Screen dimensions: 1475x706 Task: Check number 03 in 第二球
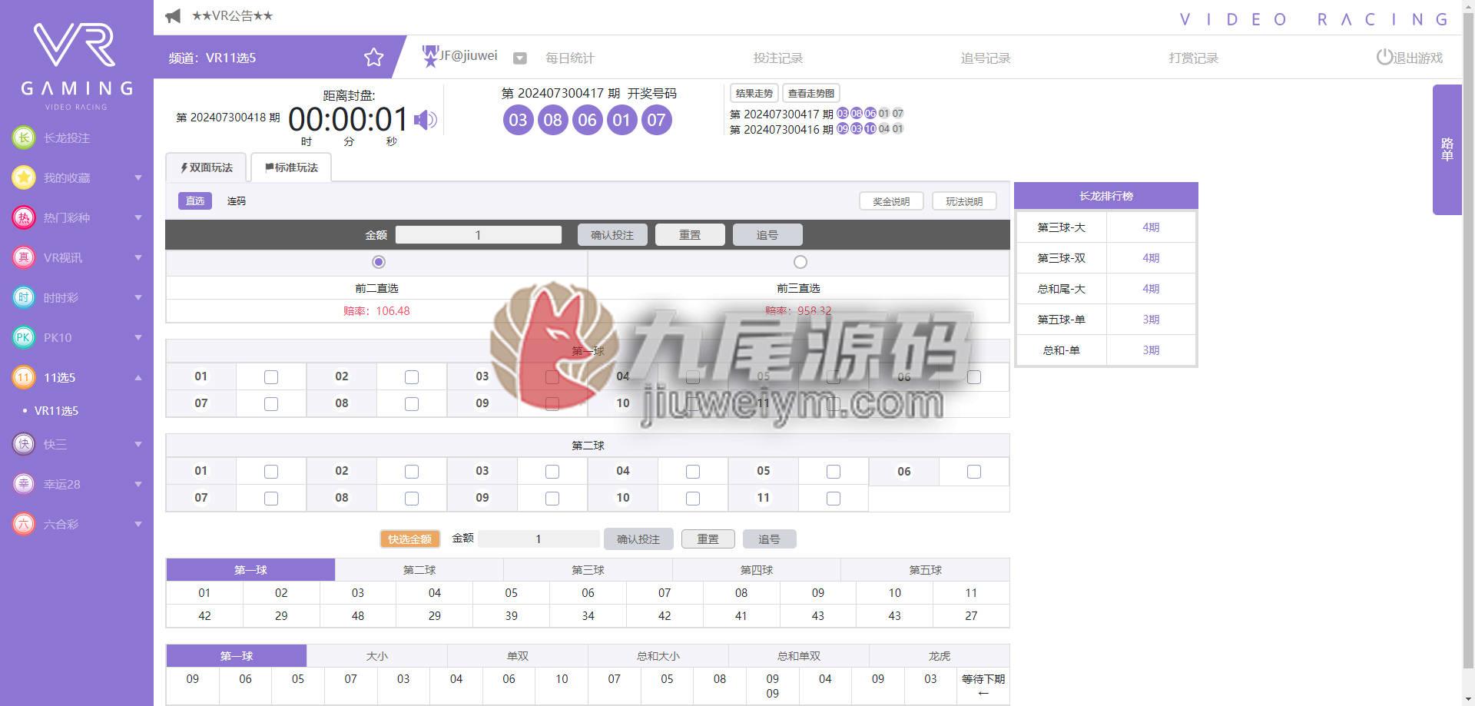tap(552, 472)
